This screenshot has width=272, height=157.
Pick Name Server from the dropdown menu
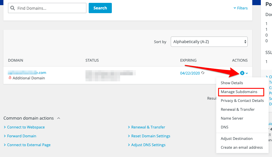[232, 118]
